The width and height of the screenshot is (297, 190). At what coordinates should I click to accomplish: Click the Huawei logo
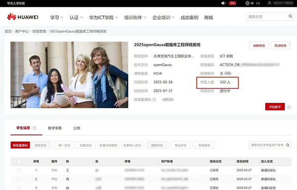23,17
